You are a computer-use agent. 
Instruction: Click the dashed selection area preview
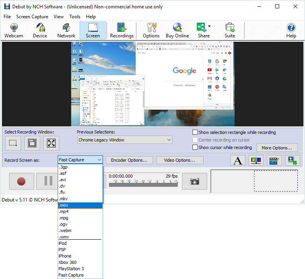point(276,181)
